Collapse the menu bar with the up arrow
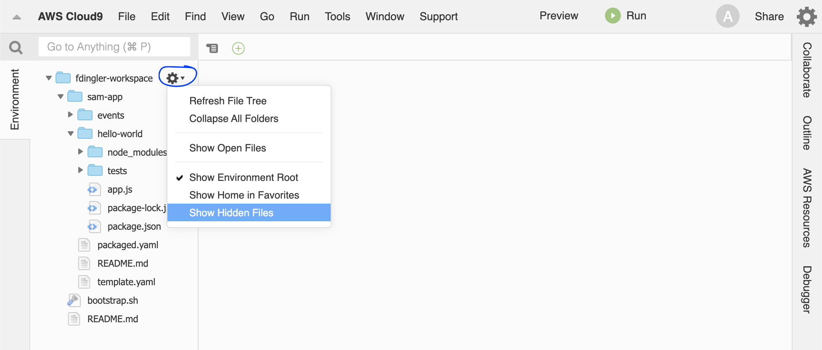822x350 pixels. point(17,17)
